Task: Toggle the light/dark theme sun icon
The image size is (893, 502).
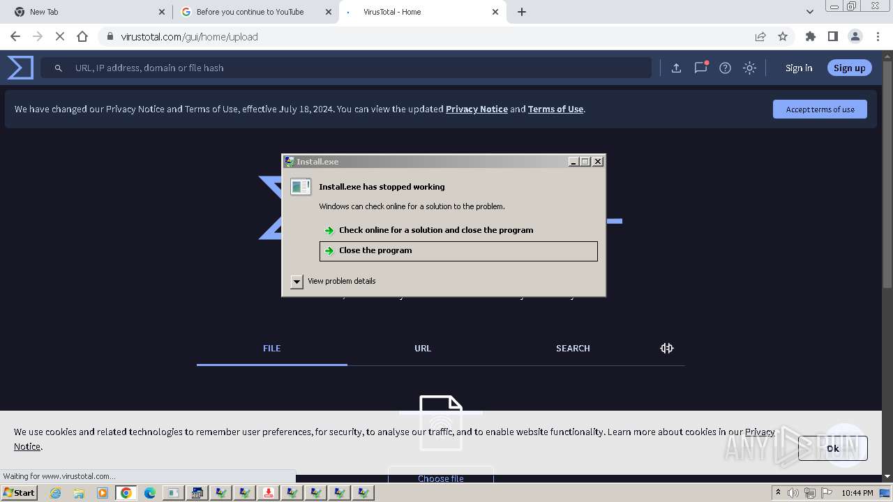Action: [749, 68]
